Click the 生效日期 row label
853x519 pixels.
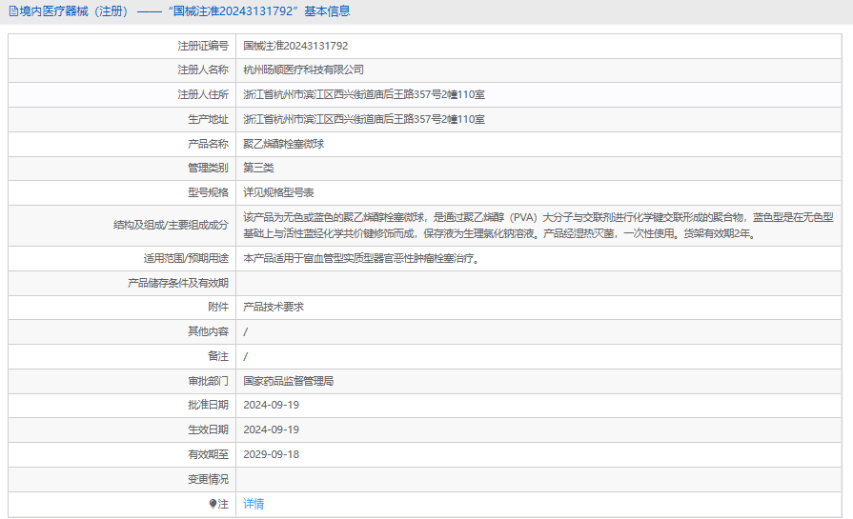(x=209, y=429)
